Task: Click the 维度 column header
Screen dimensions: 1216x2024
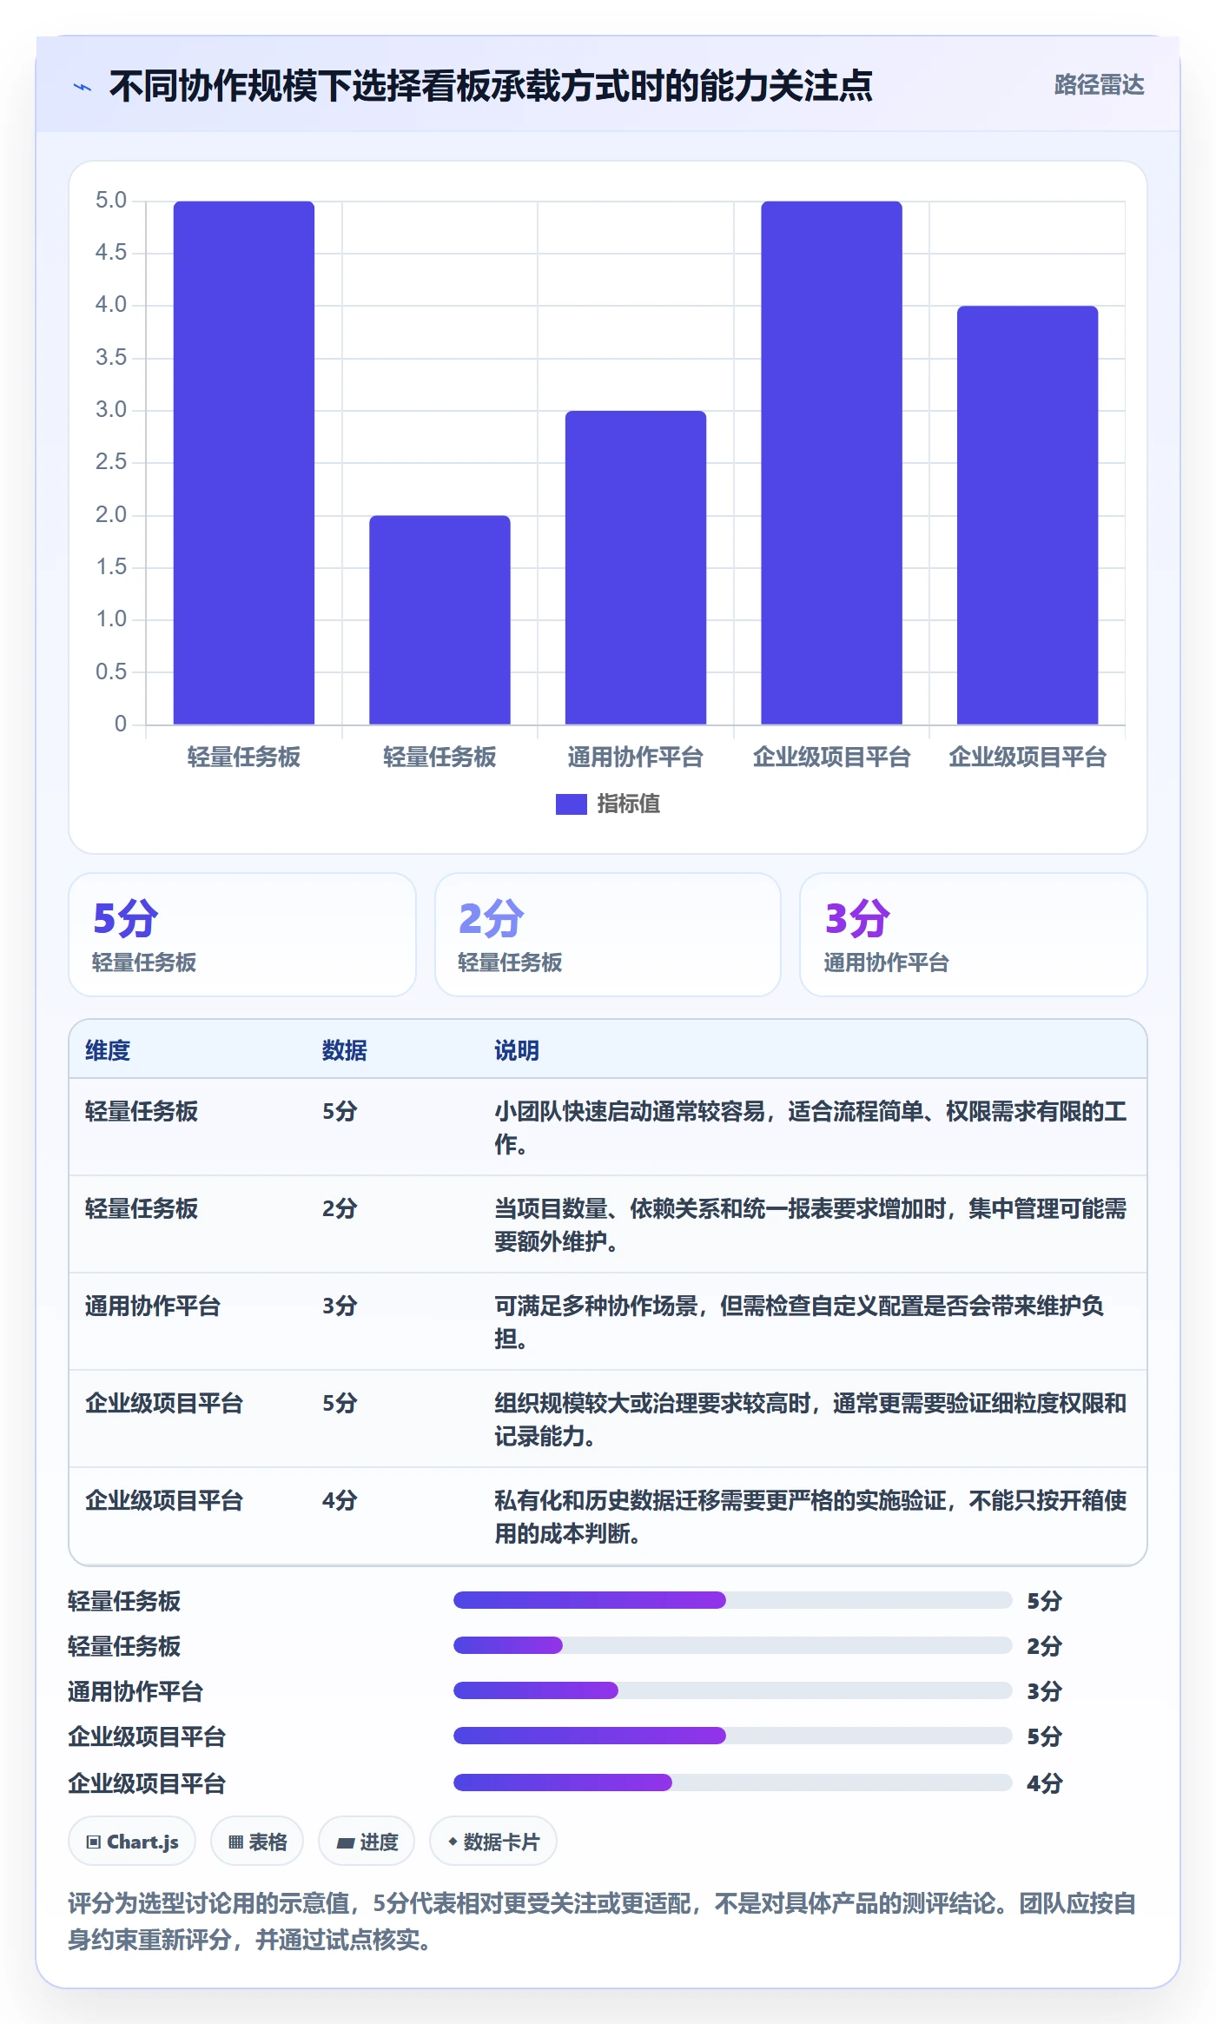Action: (x=108, y=1050)
